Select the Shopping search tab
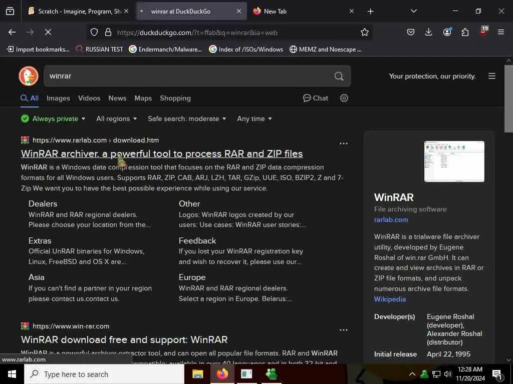 tap(175, 98)
